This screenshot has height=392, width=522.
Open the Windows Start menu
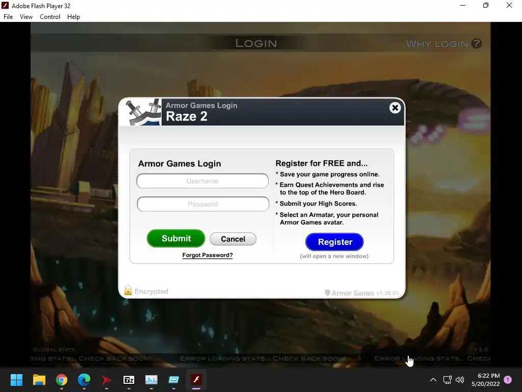pos(16,380)
